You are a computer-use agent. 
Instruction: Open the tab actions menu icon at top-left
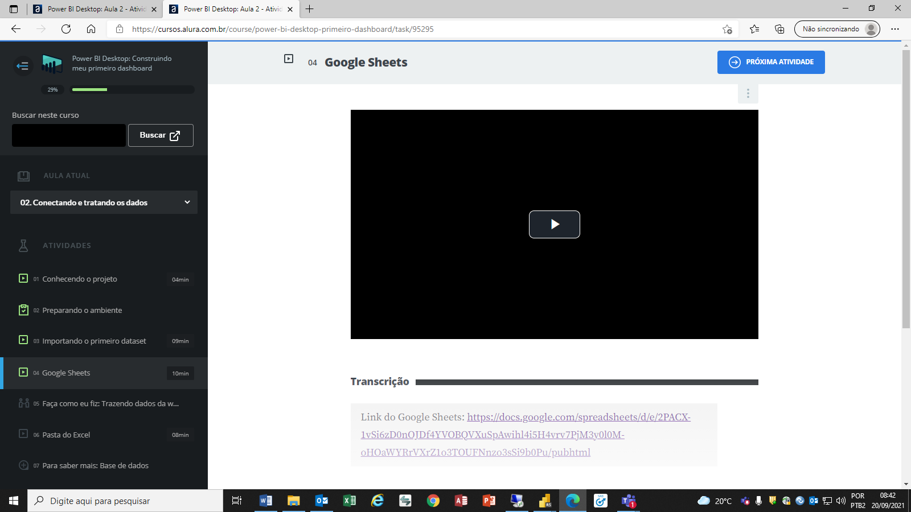click(x=14, y=9)
